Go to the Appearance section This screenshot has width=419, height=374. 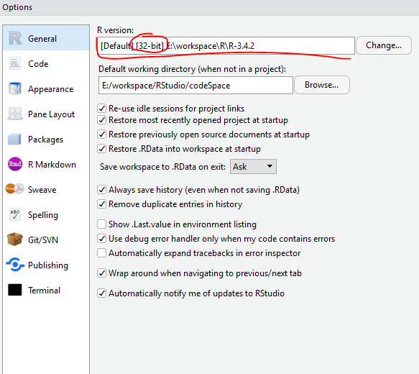pos(46,88)
